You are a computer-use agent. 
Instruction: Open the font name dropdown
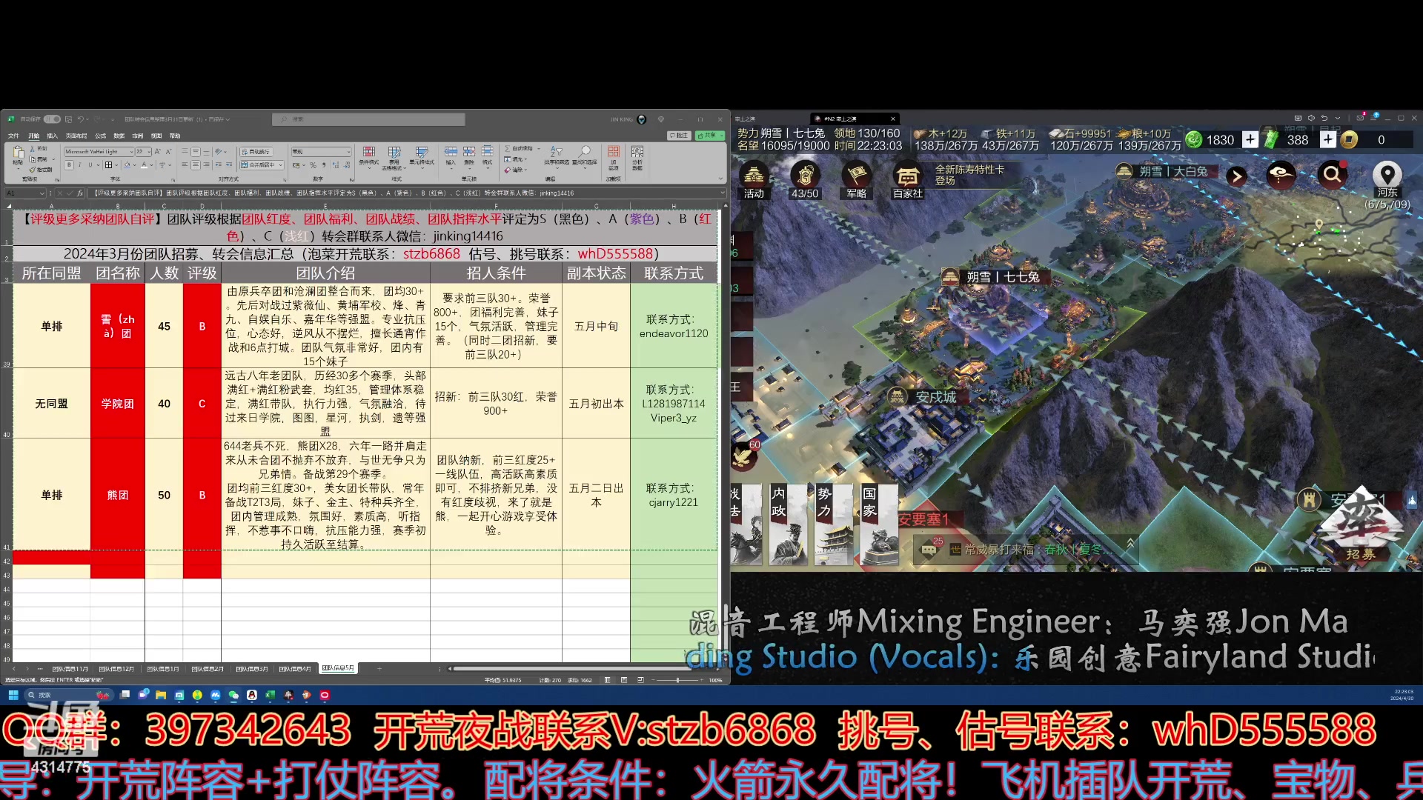tap(131, 152)
